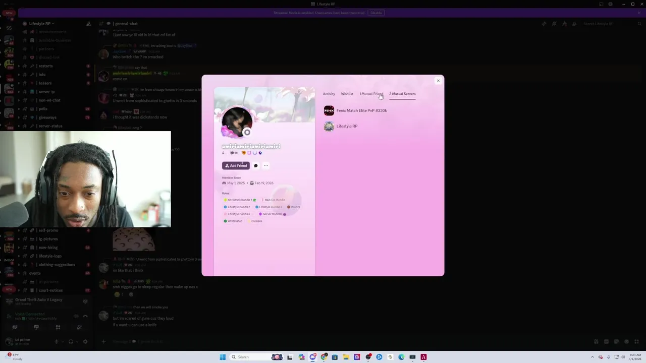Open pinned messages in channel header

click(564, 24)
